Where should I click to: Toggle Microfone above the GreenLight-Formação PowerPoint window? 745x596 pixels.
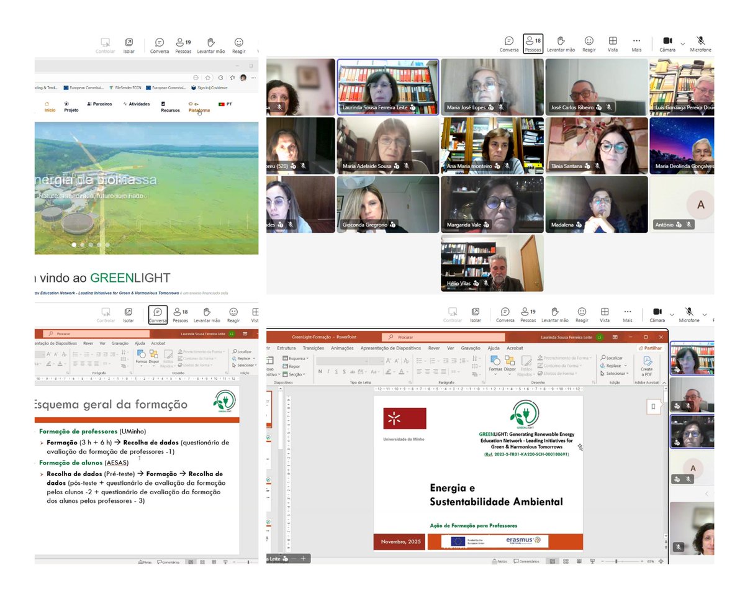tap(689, 315)
